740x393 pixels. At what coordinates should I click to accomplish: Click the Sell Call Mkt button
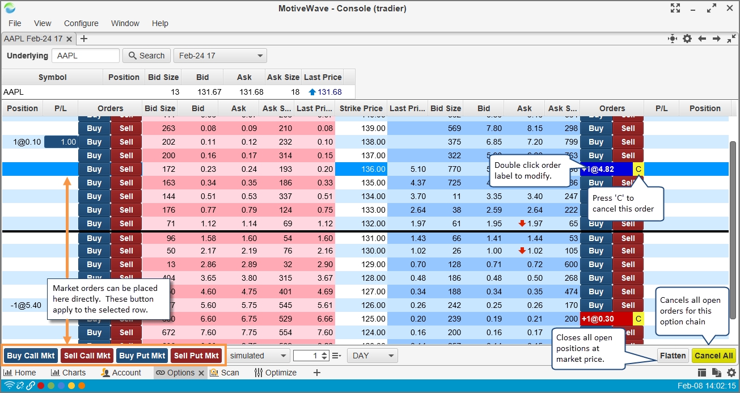pos(87,356)
